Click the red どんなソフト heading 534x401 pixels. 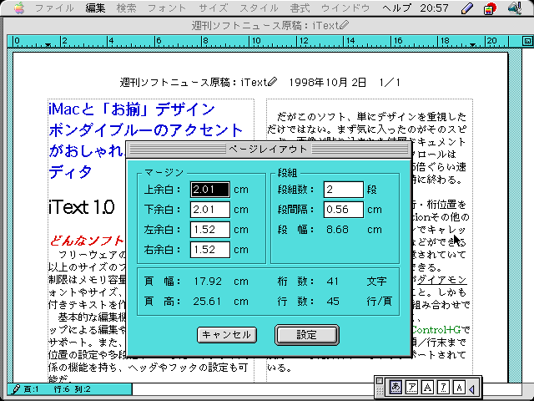87,241
